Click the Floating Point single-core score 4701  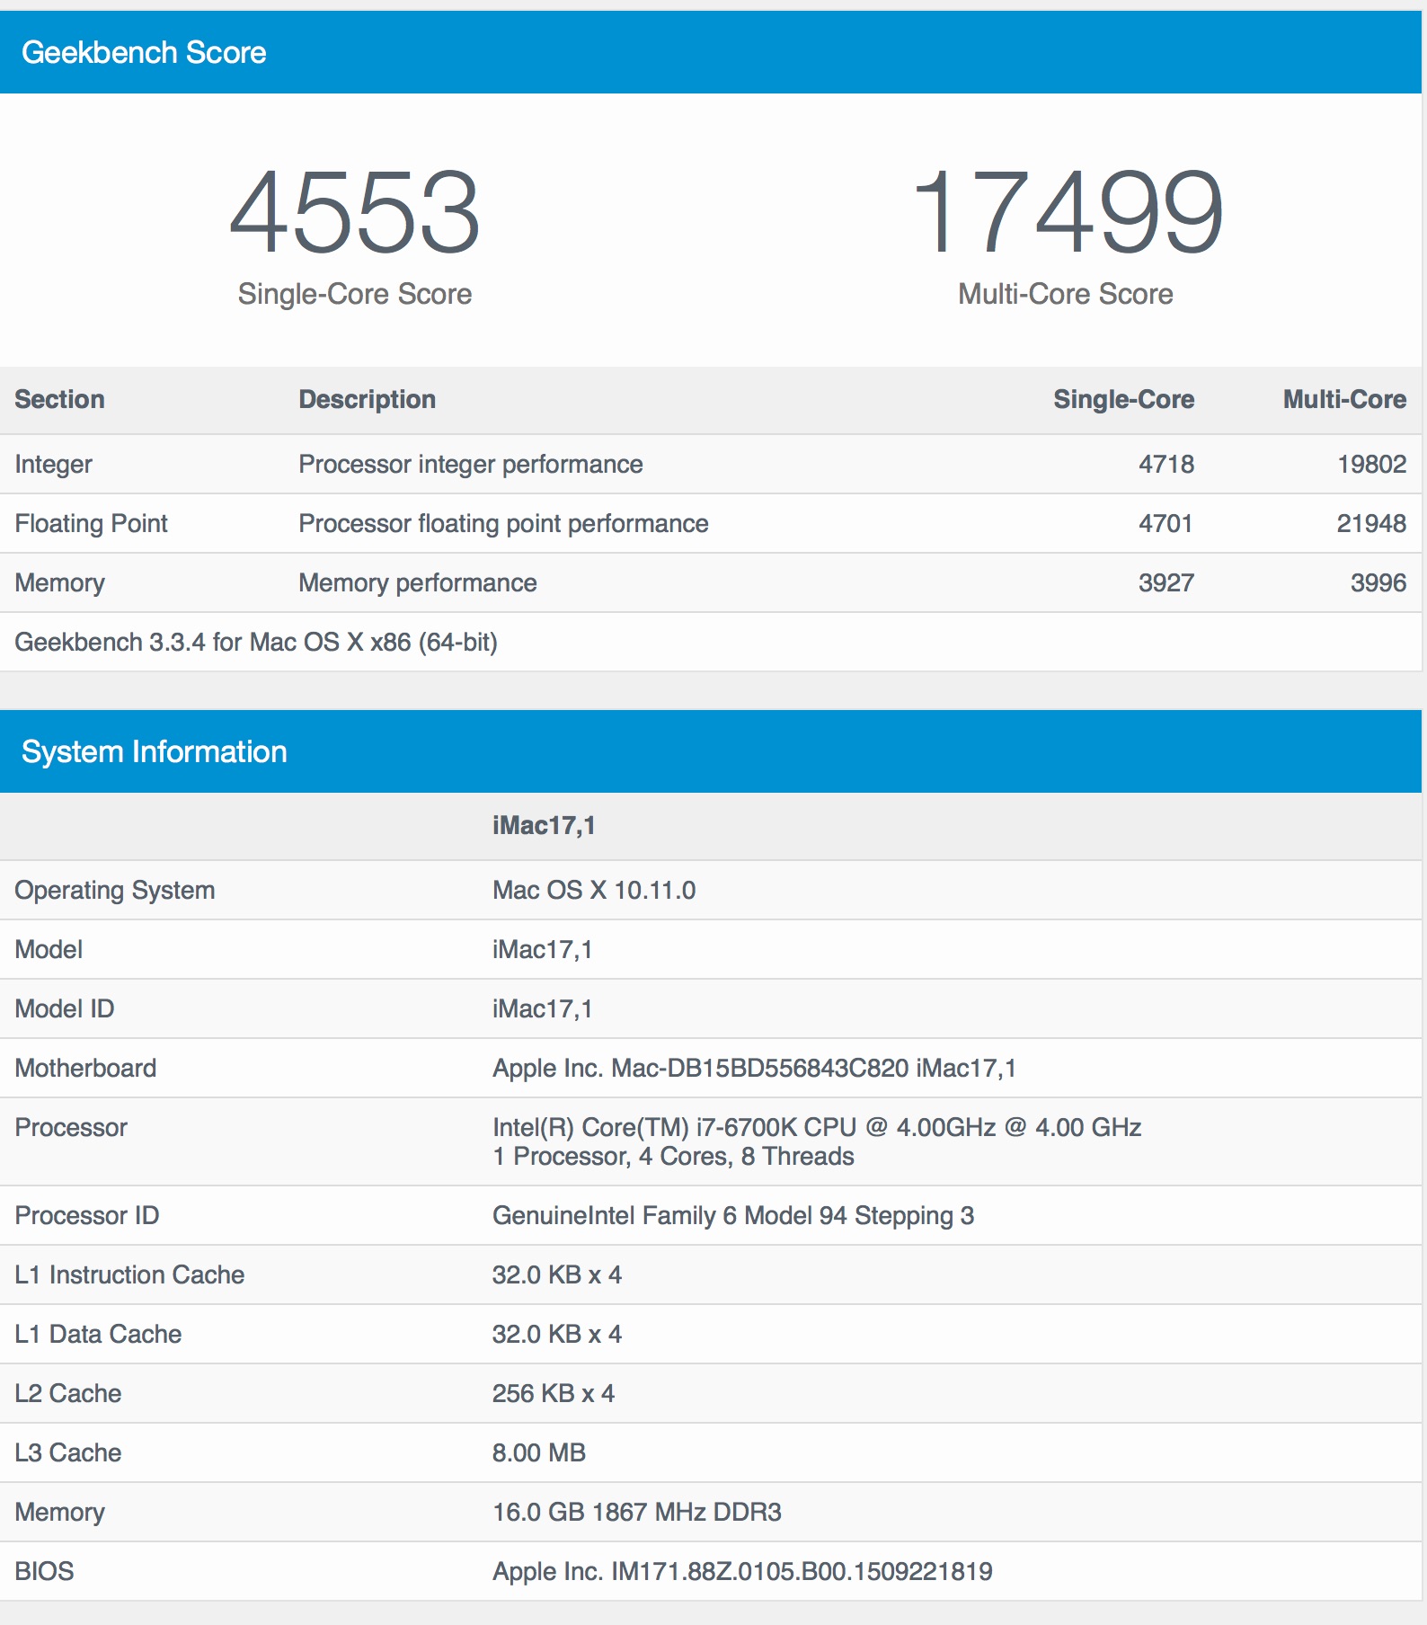point(1166,523)
